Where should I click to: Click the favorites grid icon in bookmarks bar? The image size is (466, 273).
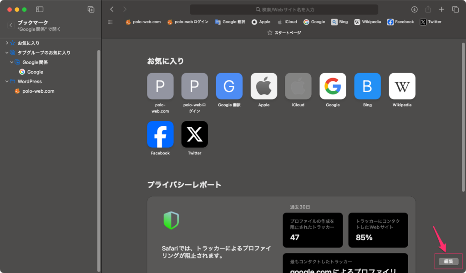pyautogui.click(x=110, y=22)
